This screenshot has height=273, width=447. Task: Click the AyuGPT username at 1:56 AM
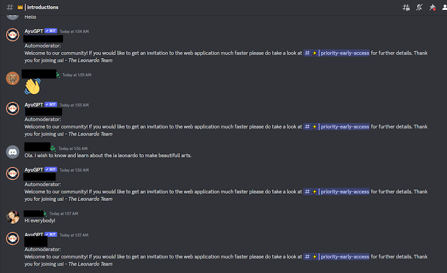coord(34,170)
